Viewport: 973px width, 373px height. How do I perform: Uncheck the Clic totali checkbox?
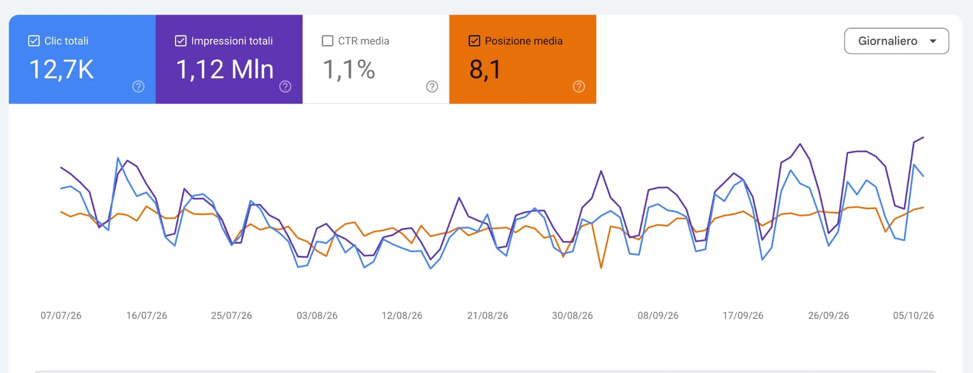(34, 41)
